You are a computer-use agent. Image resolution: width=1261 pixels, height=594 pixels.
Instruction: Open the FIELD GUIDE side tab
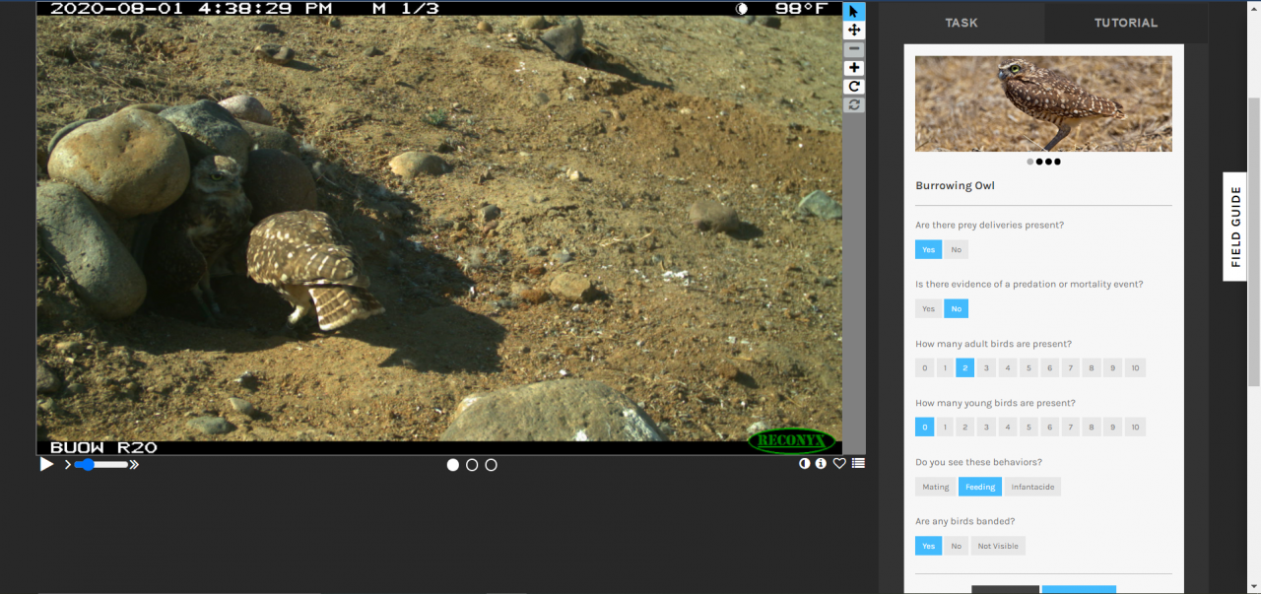click(x=1235, y=227)
